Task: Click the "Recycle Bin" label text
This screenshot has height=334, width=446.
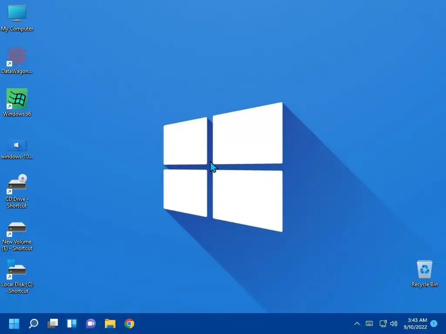Action: (424, 284)
